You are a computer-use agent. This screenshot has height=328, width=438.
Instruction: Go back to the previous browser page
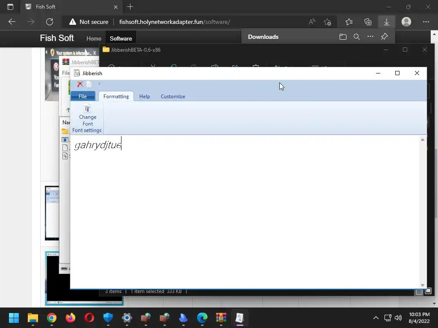coord(12,22)
